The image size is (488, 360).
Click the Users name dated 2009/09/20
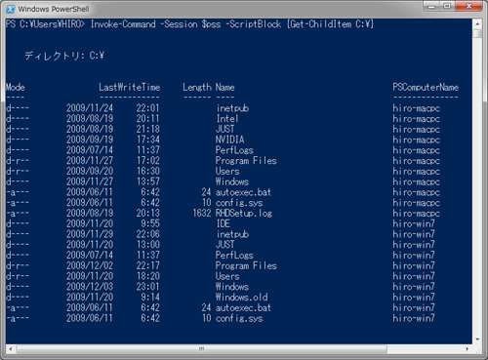(227, 171)
